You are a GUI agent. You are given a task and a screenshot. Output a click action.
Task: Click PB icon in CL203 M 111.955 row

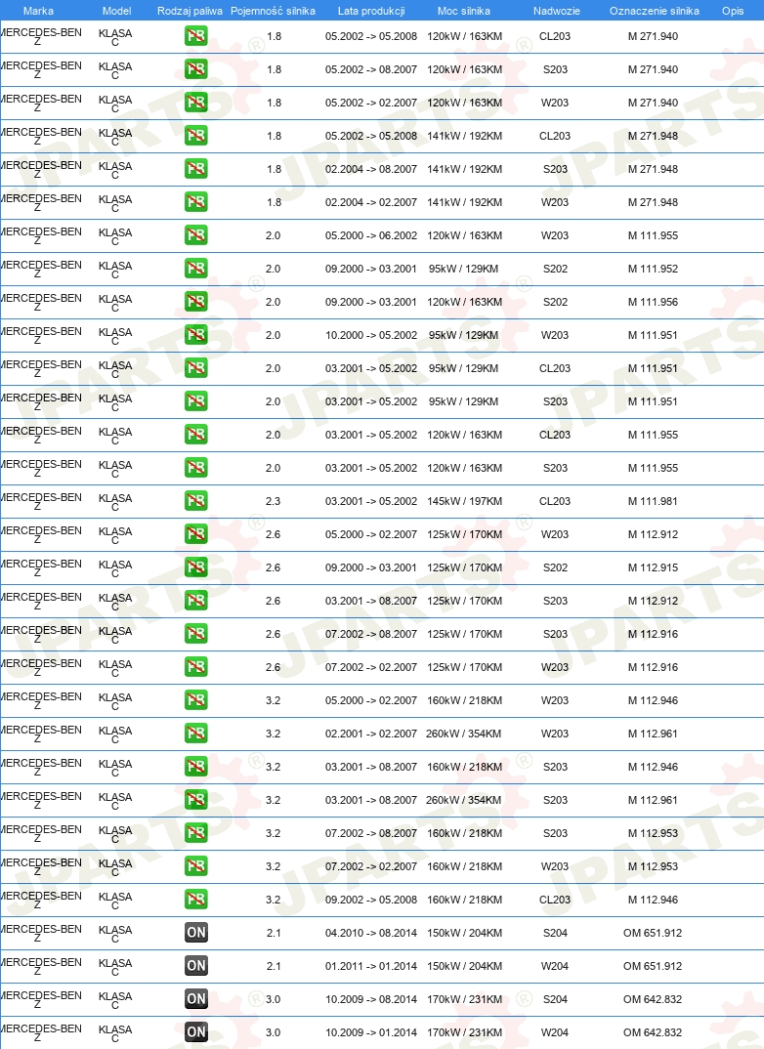196,435
